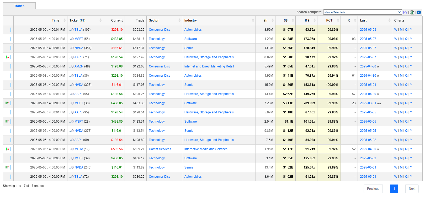Open Semis industry link in NVDA (357) row
Image resolution: width=425 pixels, height=200 pixels.
(x=189, y=48)
